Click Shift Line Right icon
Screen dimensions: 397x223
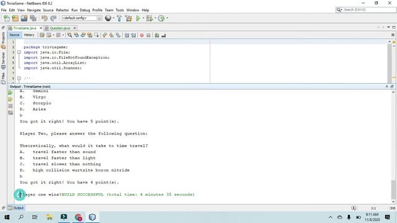coord(133,35)
